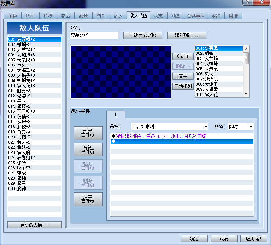
Task: Click the enemy list scrollbar thumb
Action: click(246, 58)
